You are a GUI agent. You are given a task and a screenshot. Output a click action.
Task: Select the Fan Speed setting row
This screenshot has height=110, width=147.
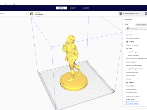pyautogui.click(x=129, y=49)
